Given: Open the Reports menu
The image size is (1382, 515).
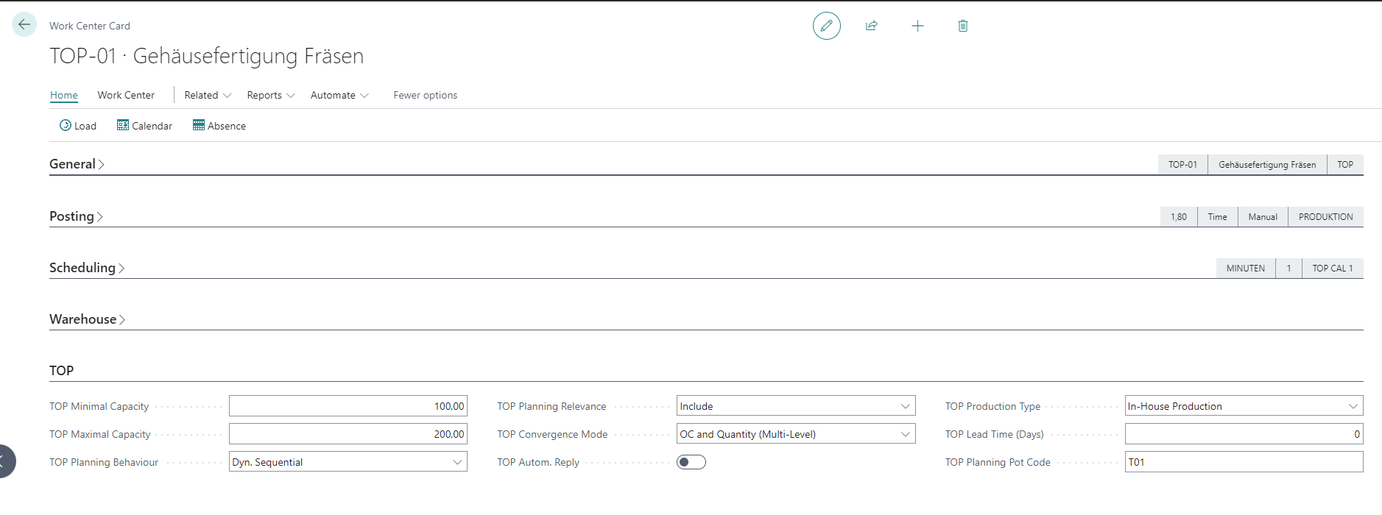Looking at the screenshot, I should (270, 95).
